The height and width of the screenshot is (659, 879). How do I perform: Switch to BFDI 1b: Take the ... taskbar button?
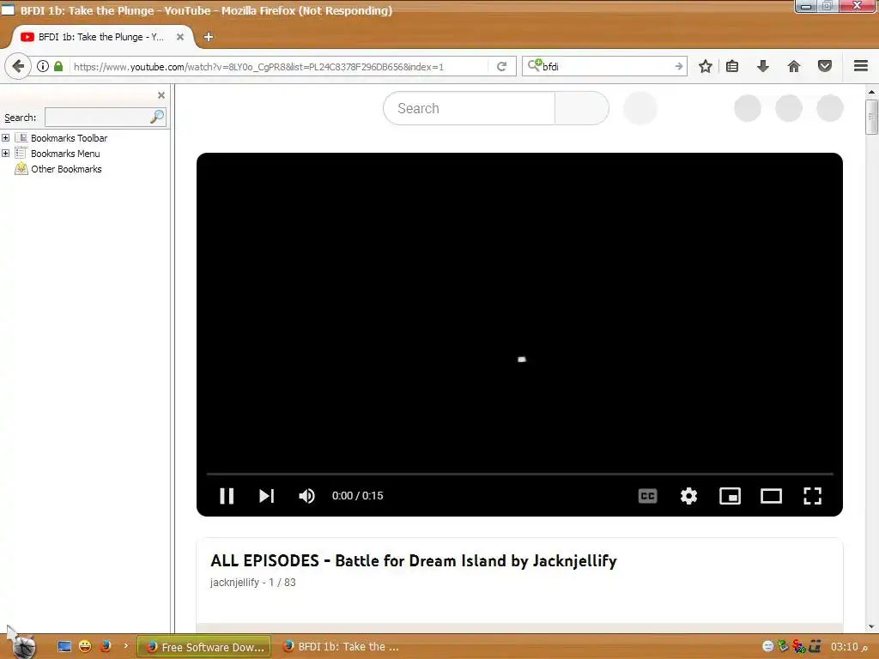tap(341, 647)
